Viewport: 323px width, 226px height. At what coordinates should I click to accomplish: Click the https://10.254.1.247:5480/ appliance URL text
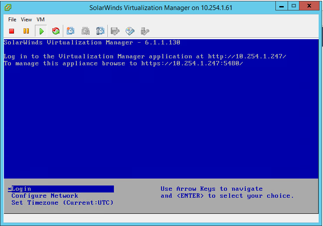[192, 63]
